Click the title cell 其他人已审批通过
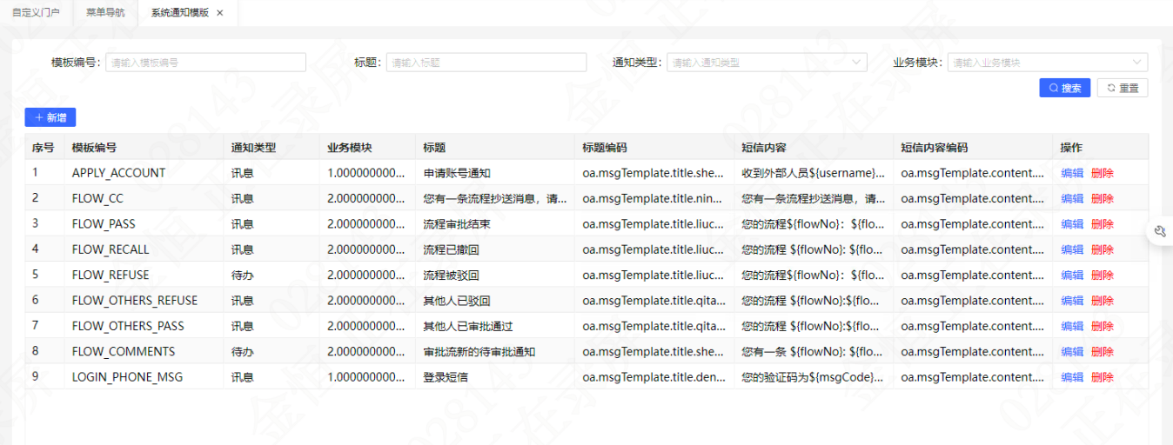Screen dimensions: 1173x445 468,327
